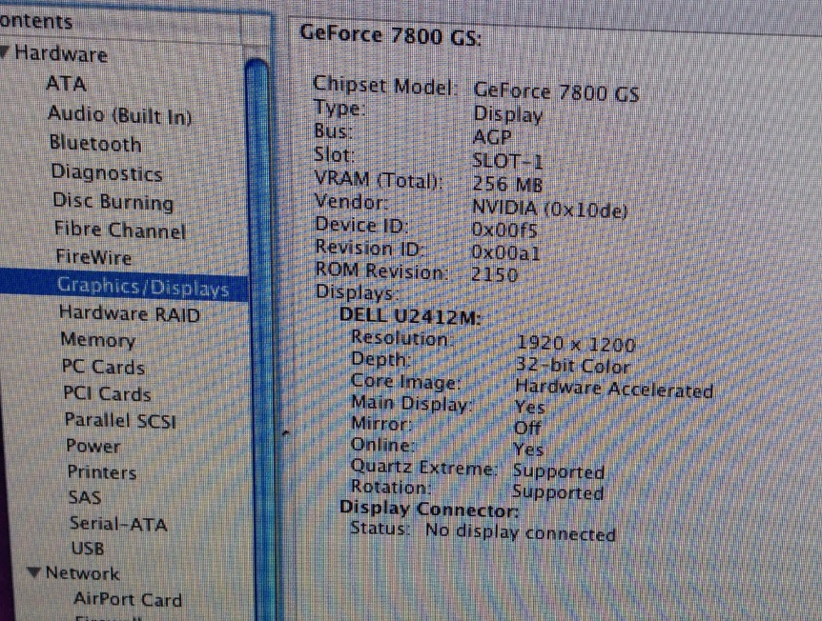822x621 pixels.
Task: Click the Depth value 32-bit Color
Action: coord(573,365)
